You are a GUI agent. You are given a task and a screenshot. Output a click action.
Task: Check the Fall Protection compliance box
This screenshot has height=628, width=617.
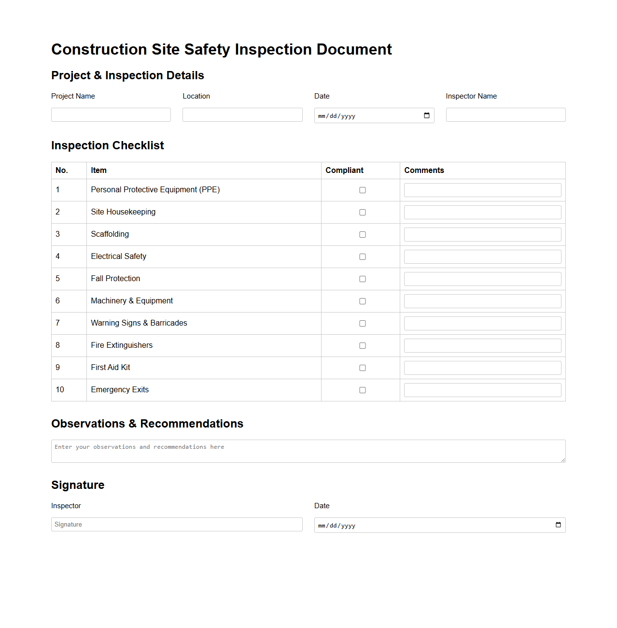pyautogui.click(x=362, y=279)
